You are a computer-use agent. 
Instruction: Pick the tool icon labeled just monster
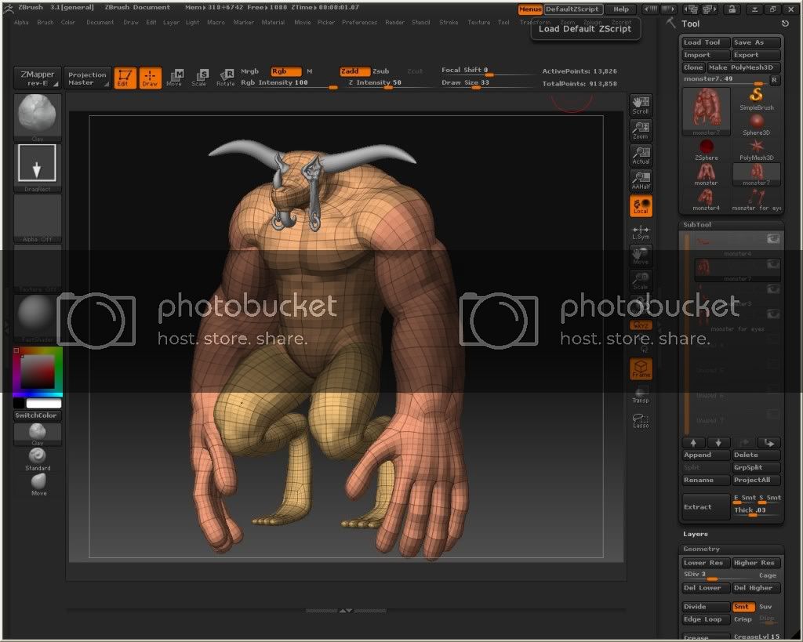coord(707,175)
